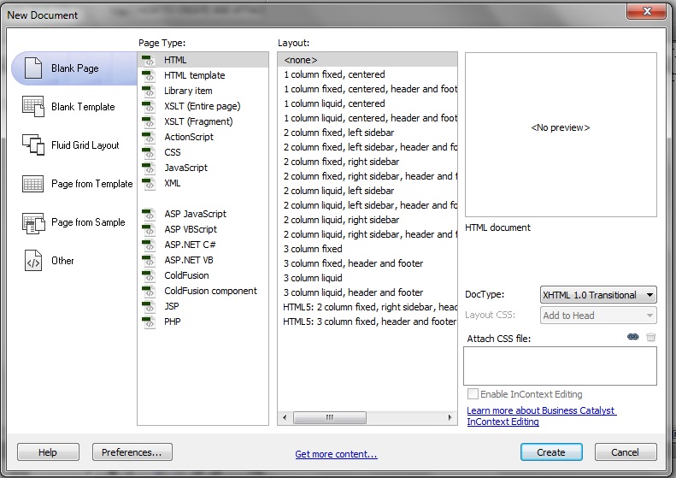Pick the Page from Sample icon

[x=33, y=222]
